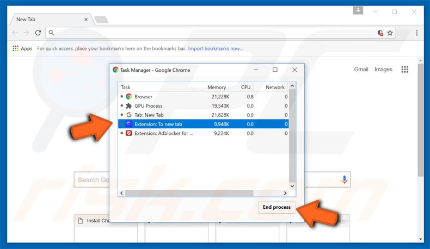Minimize the Task Manager window
The width and height of the screenshot is (430, 249).
tap(256, 70)
